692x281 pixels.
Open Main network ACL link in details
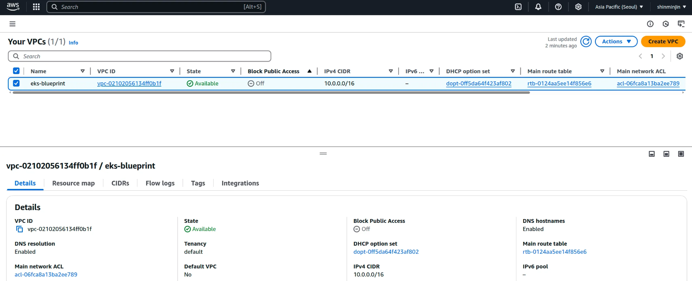coord(46,274)
